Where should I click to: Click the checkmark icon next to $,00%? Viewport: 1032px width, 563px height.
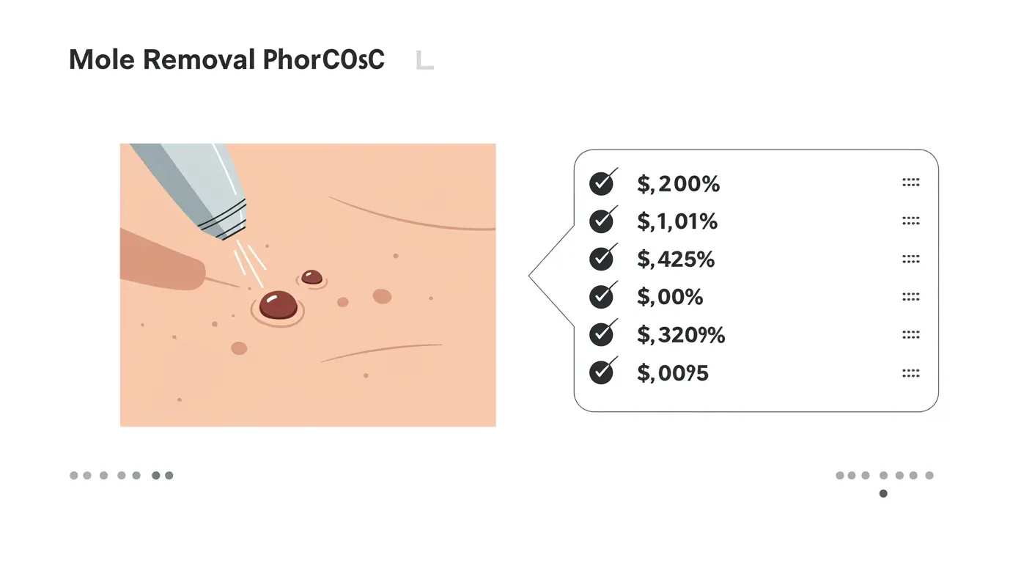coord(602,297)
